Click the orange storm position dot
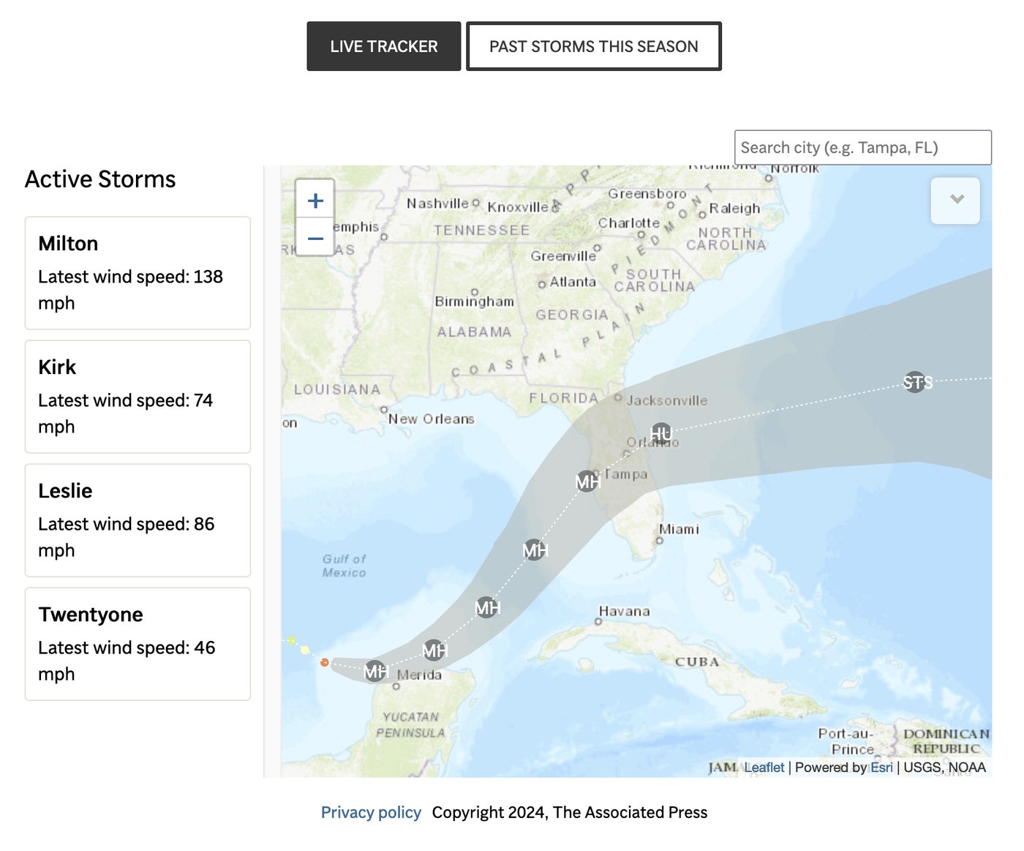Viewport: 1024px width, 851px height. (x=324, y=662)
